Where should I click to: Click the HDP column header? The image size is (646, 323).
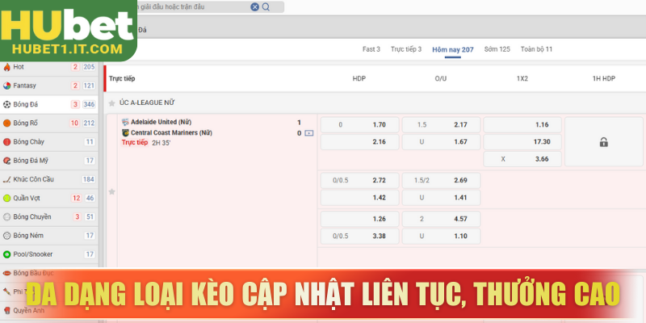pos(359,78)
